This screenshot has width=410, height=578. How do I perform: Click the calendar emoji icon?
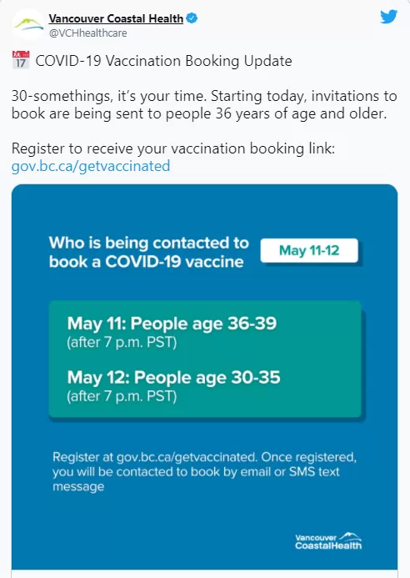[21, 60]
